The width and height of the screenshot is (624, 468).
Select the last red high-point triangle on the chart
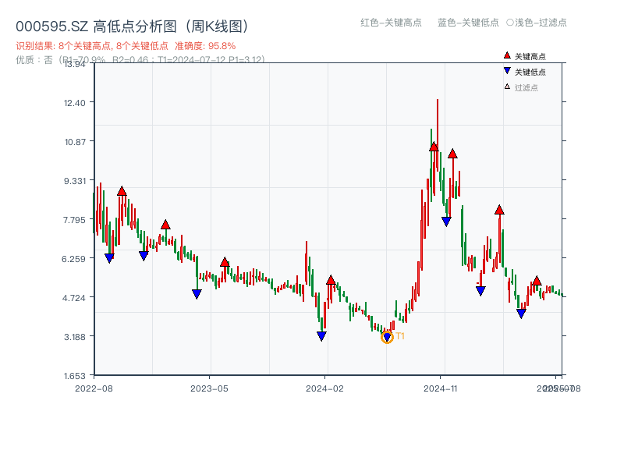tap(537, 281)
